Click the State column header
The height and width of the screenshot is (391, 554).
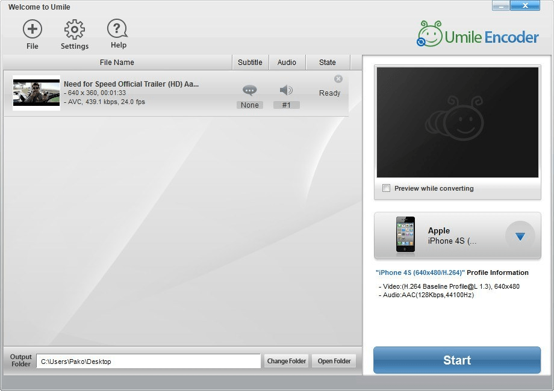[328, 63]
